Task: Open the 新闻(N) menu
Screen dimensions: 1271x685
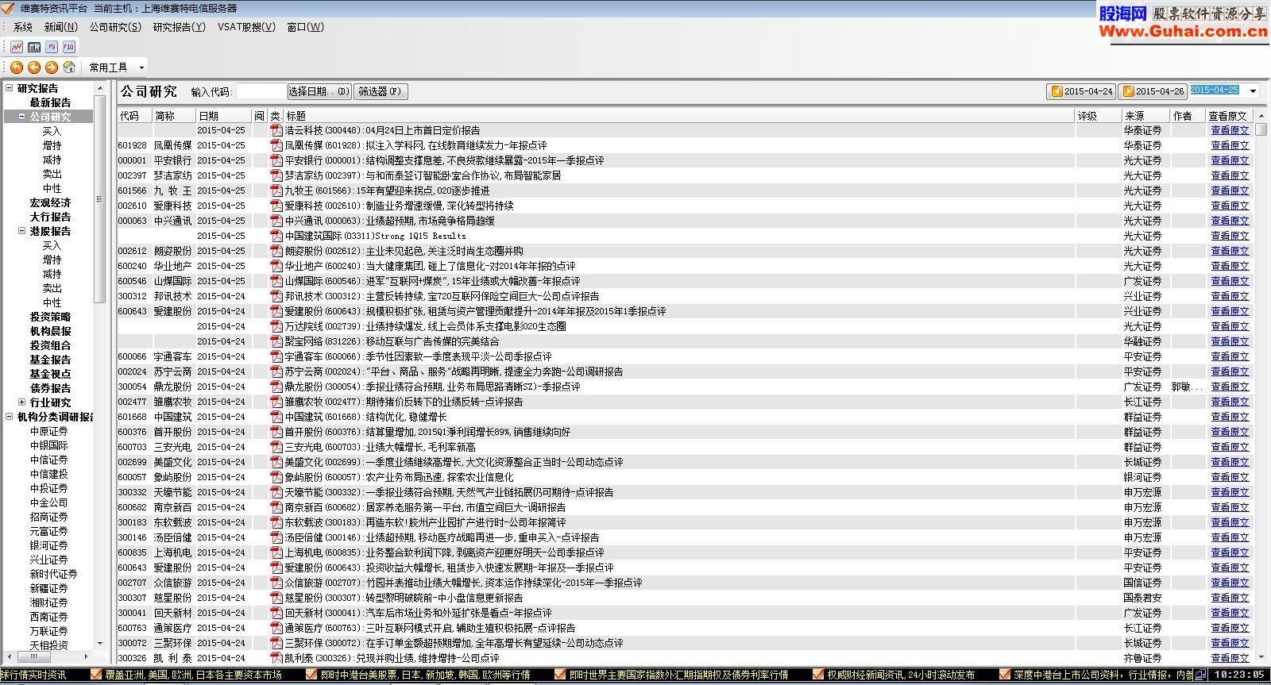Action: click(61, 27)
